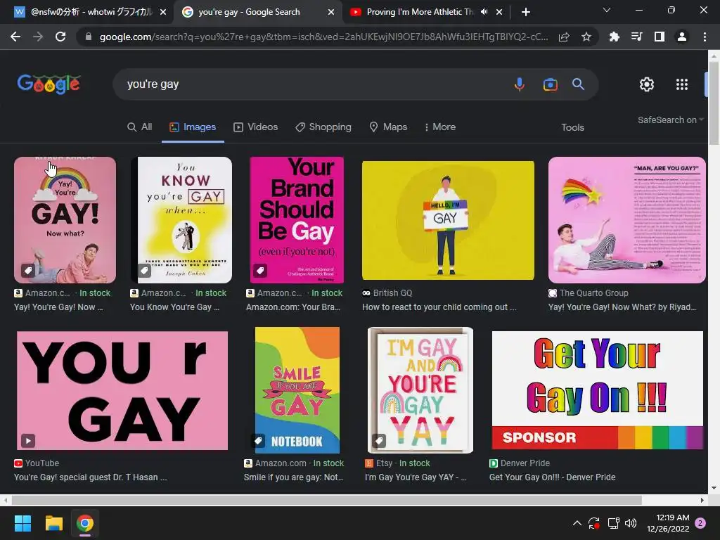
Task: Open the pink YOU r GAY video thumbnail
Action: 122,390
